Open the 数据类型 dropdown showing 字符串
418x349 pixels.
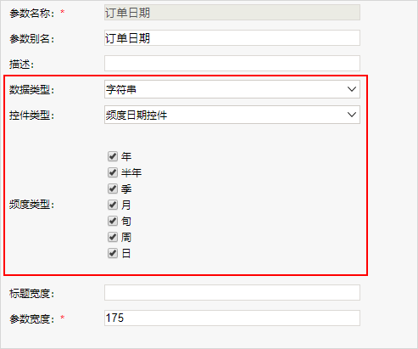[232, 89]
